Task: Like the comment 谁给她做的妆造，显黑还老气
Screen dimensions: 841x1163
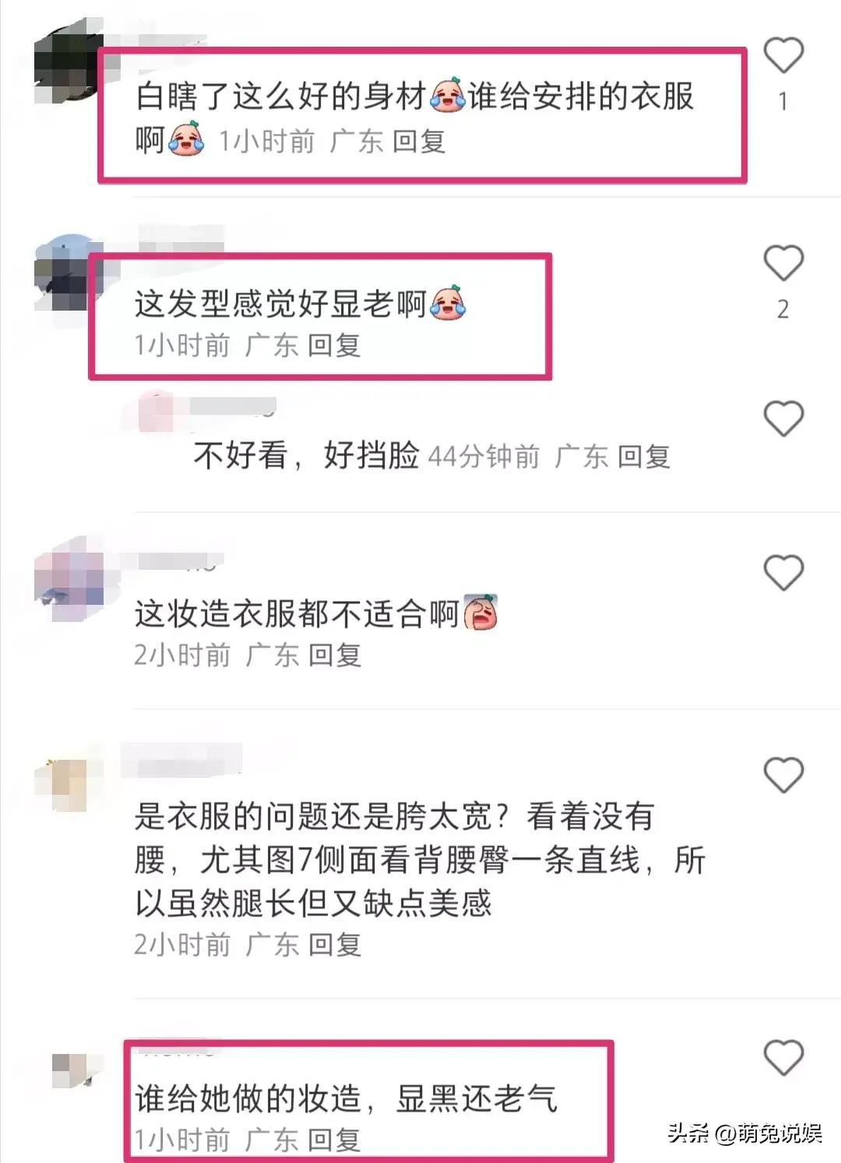Action: click(783, 1057)
